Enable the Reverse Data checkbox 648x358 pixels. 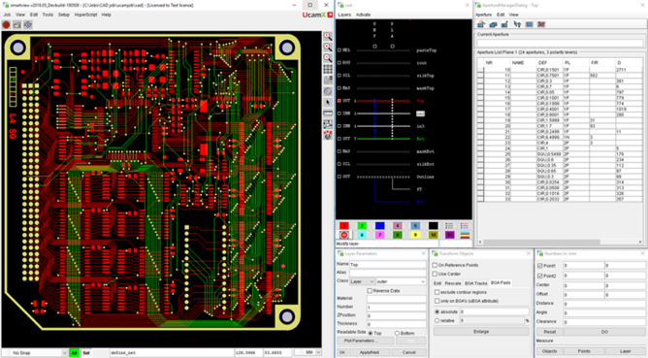370,291
